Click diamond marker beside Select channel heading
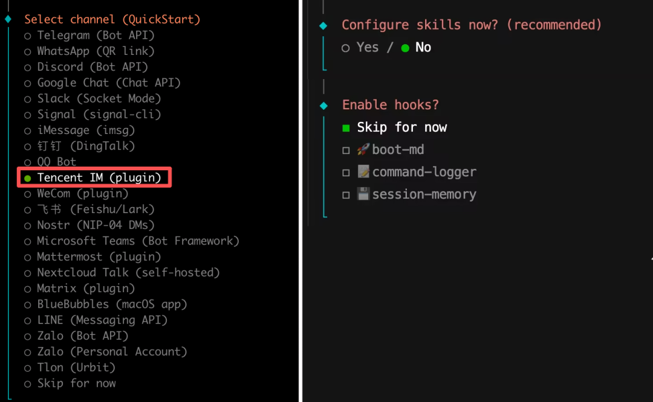 [x=8, y=19]
